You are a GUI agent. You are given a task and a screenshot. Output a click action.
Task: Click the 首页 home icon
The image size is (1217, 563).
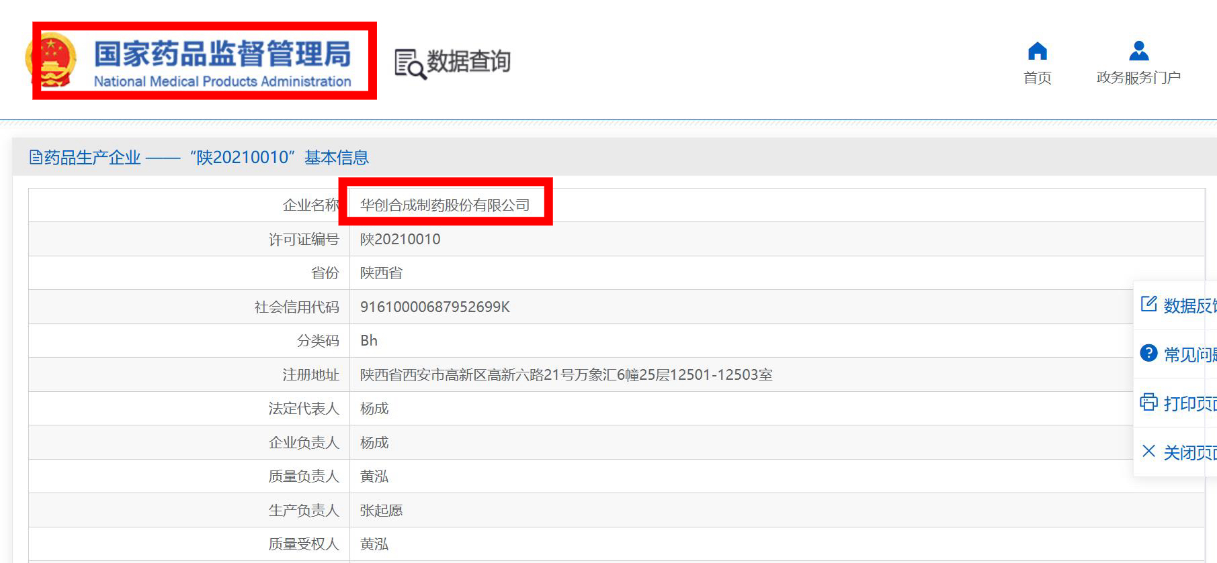(x=1038, y=51)
